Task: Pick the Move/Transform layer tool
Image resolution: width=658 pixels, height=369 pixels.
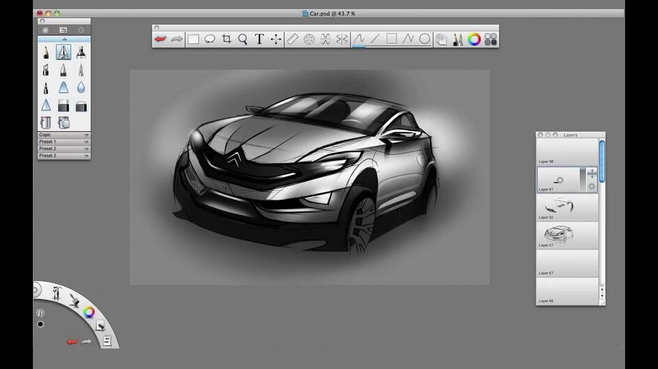Action: 276,39
